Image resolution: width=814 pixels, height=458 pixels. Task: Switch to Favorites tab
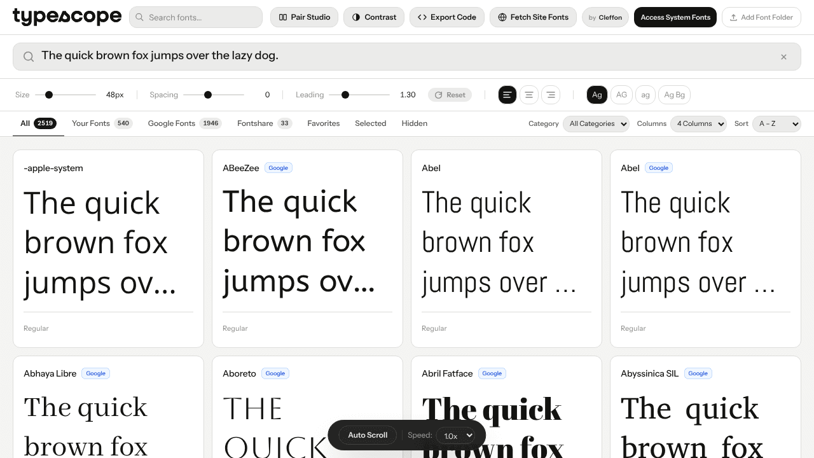(323, 123)
